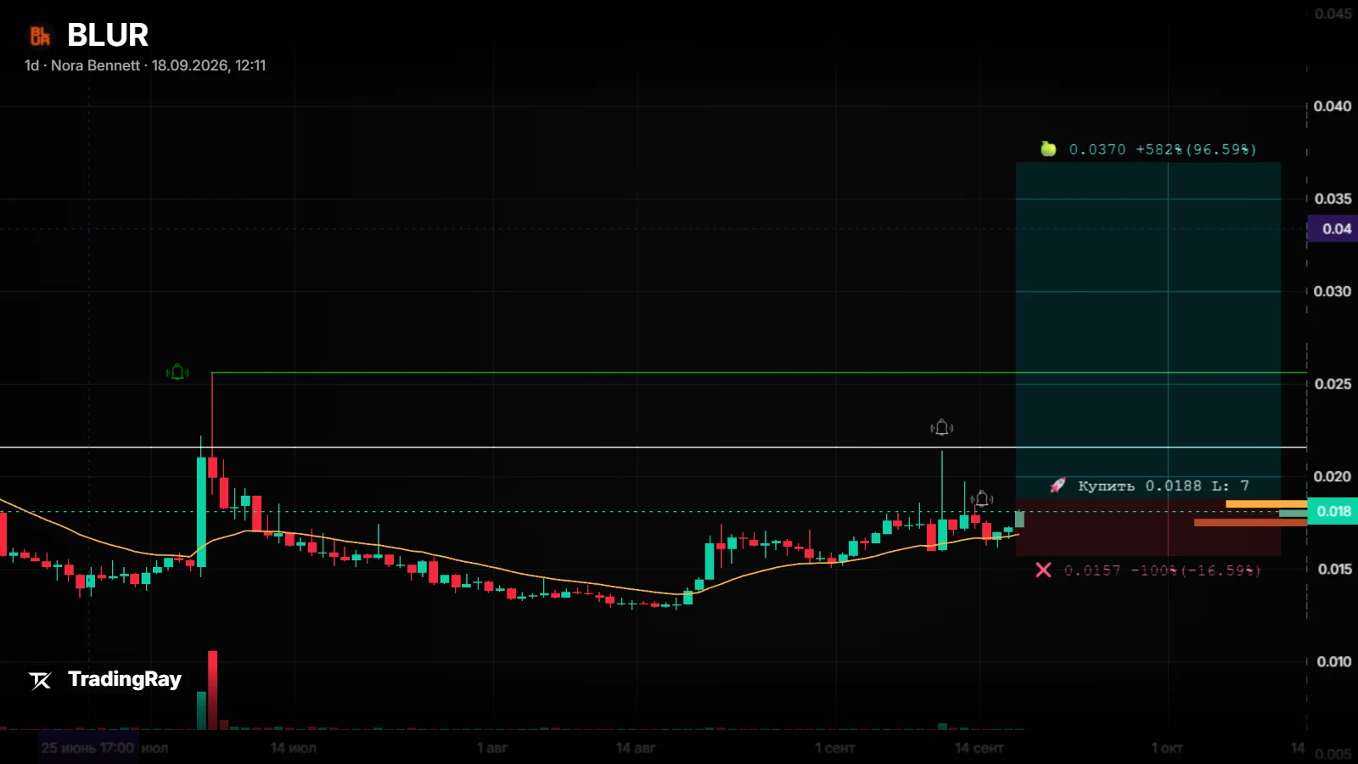Viewport: 1358px width, 764px height.
Task: Click the 0.025 price axis label
Action: pos(1333,384)
